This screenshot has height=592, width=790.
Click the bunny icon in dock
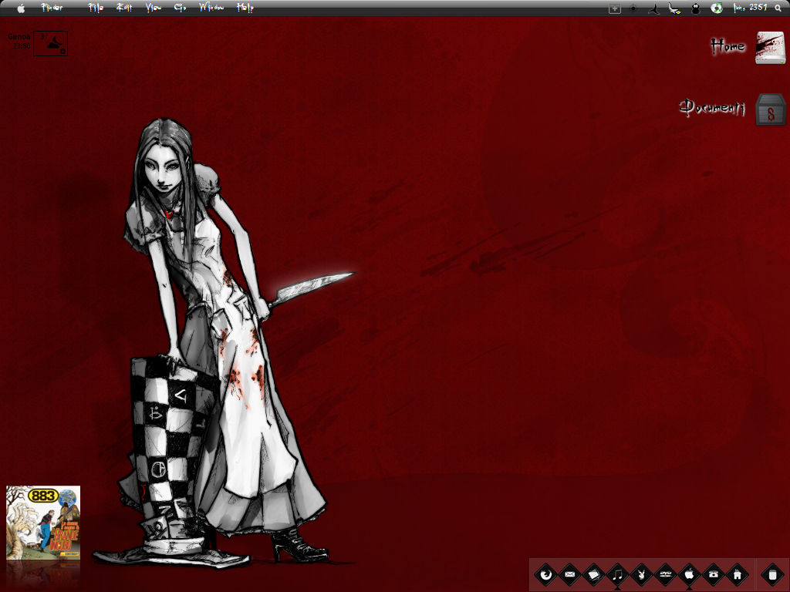pos(641,574)
